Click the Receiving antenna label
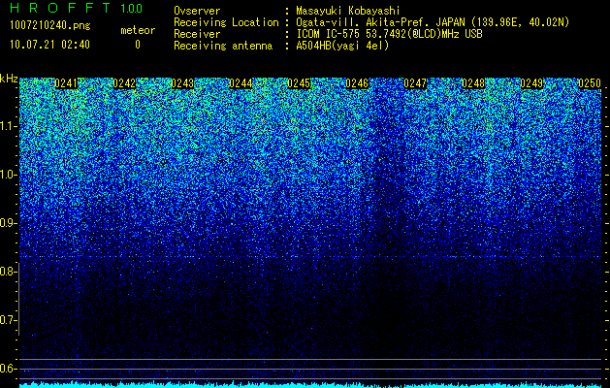Image resolution: width=610 pixels, height=388 pixels. click(223, 46)
